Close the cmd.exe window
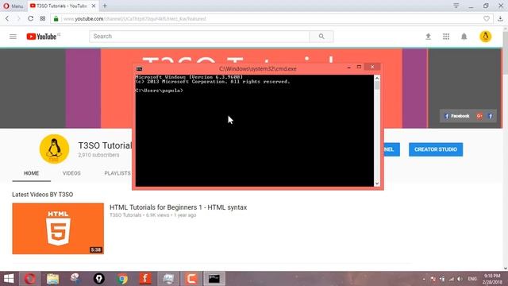 pyautogui.click(x=372, y=67)
